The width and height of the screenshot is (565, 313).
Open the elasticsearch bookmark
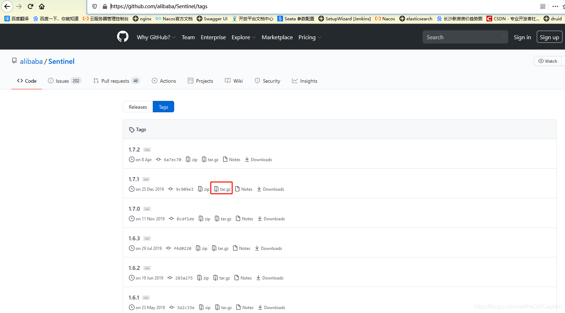(x=416, y=19)
